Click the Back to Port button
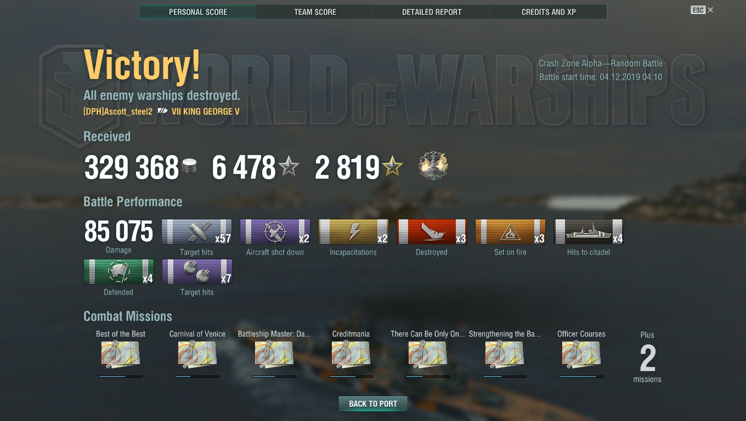 click(x=373, y=403)
